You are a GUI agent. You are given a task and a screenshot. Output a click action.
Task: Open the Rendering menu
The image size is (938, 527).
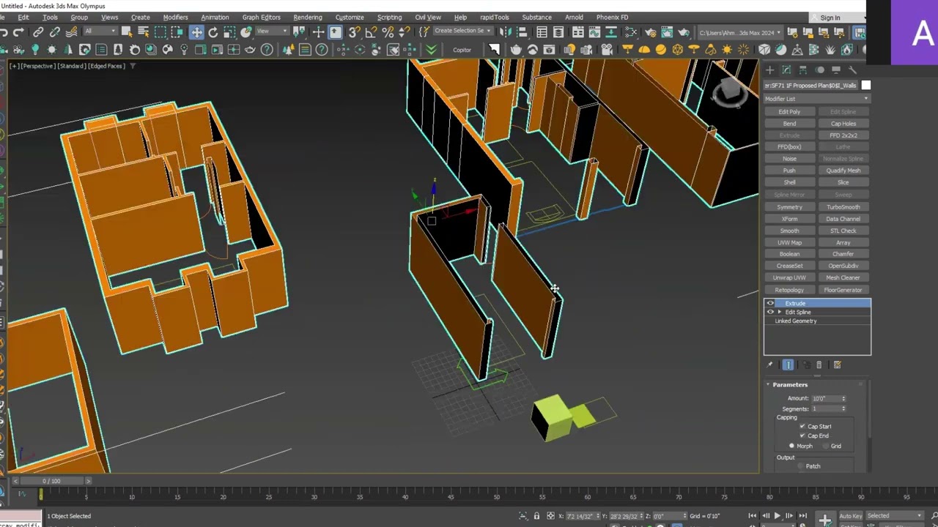[x=308, y=17]
